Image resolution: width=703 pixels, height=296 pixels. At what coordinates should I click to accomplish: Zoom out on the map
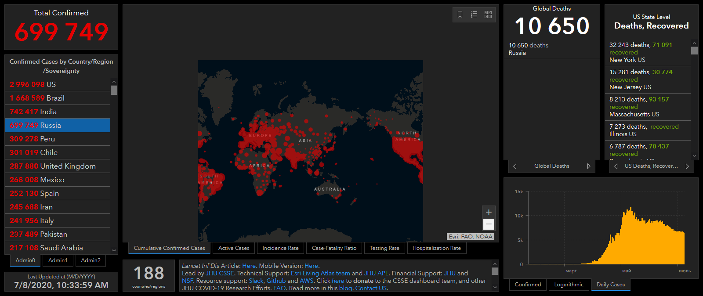[x=489, y=224]
